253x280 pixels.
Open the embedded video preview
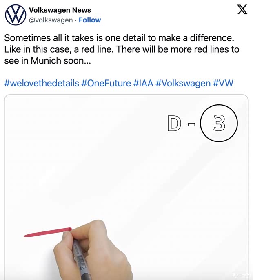pos(126,187)
